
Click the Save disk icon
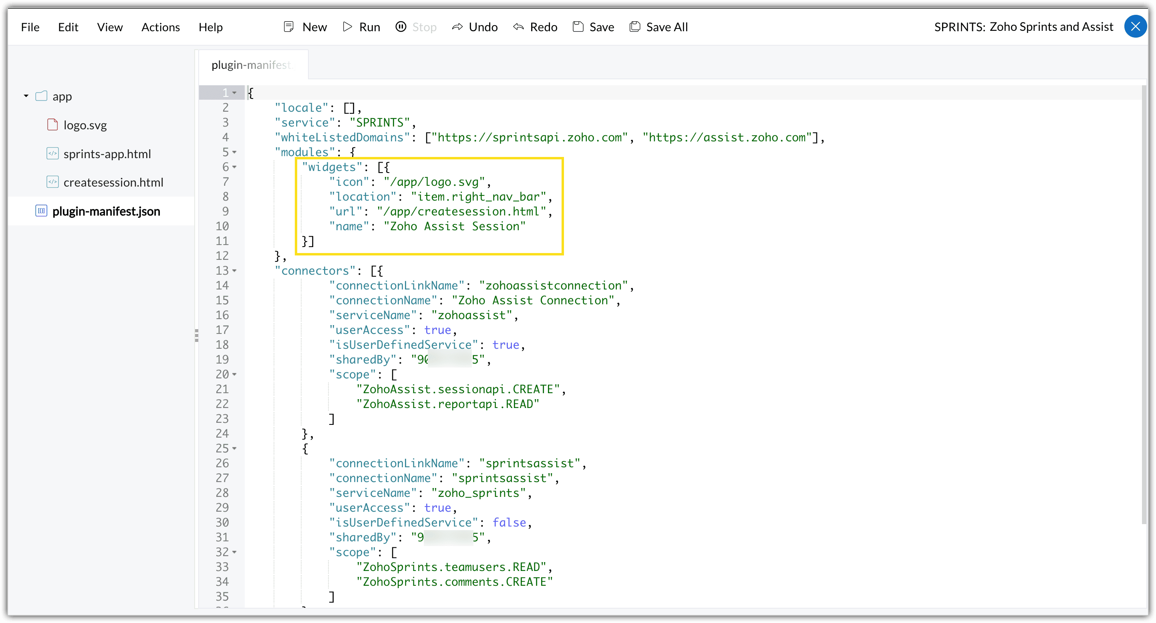click(578, 27)
